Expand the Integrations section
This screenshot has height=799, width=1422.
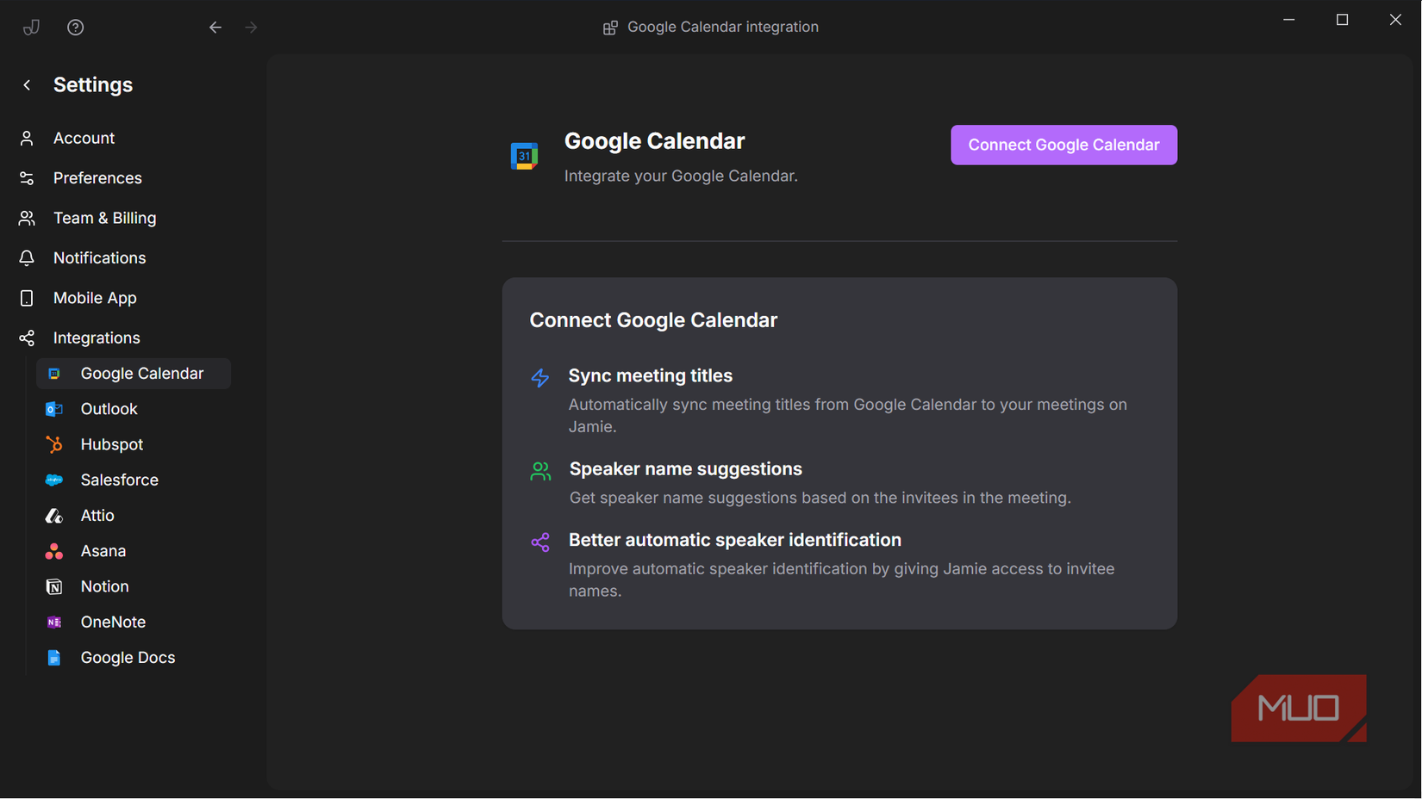(x=97, y=338)
